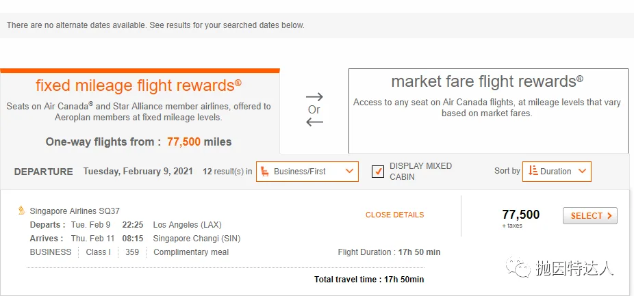
Task: Click the Singapore Changi (SIN) arrival airport
Action: (x=196, y=239)
